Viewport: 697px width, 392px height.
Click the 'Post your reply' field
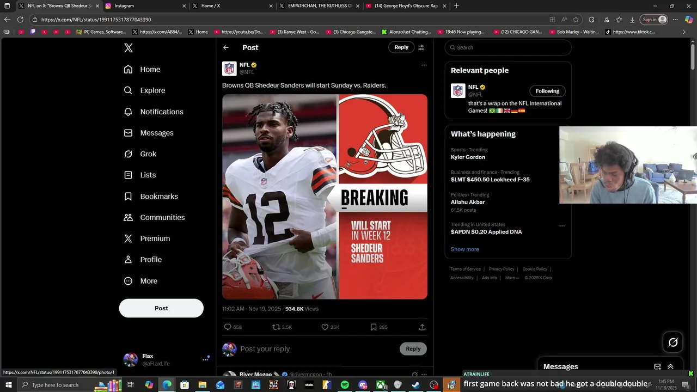click(x=317, y=349)
